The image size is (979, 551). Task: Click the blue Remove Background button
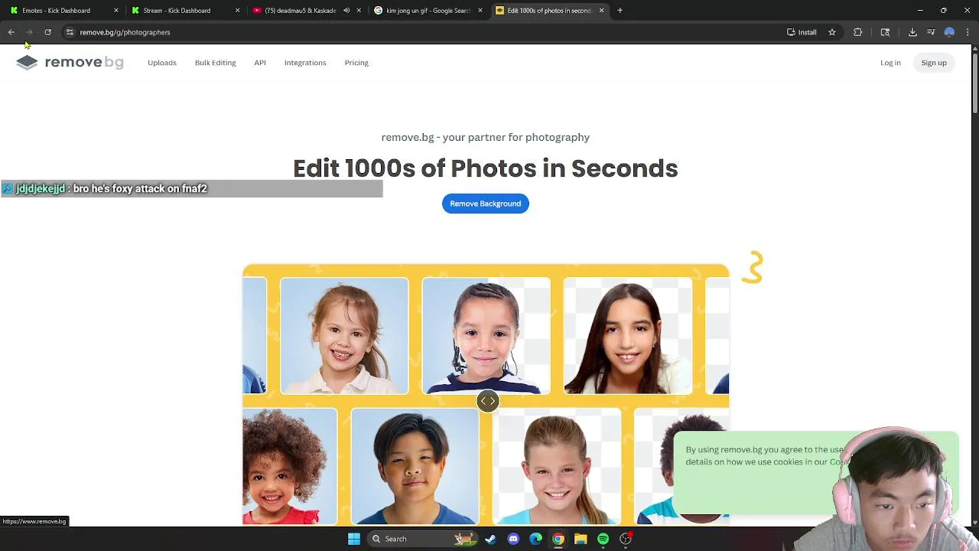tap(485, 204)
